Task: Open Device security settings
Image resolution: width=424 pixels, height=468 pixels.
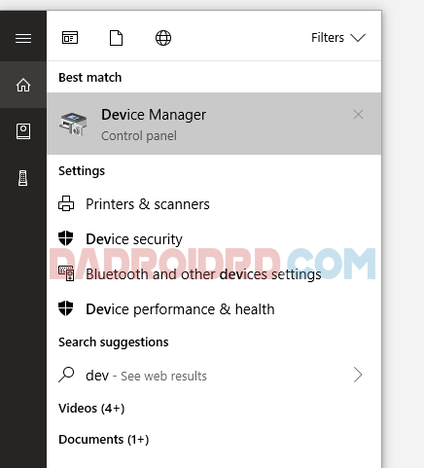Action: tap(214, 239)
